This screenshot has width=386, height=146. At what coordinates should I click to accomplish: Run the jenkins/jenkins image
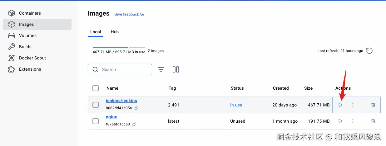[x=340, y=105]
